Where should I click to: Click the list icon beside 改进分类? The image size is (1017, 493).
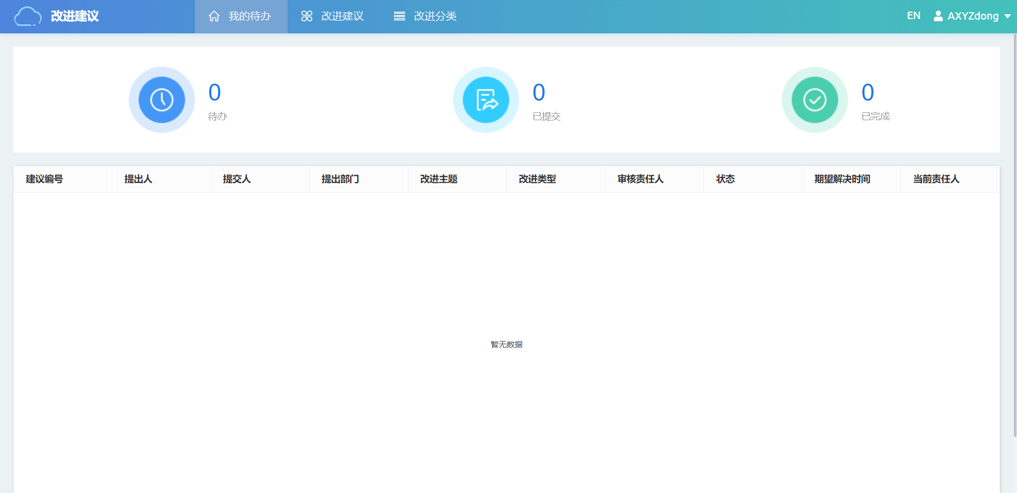click(399, 16)
